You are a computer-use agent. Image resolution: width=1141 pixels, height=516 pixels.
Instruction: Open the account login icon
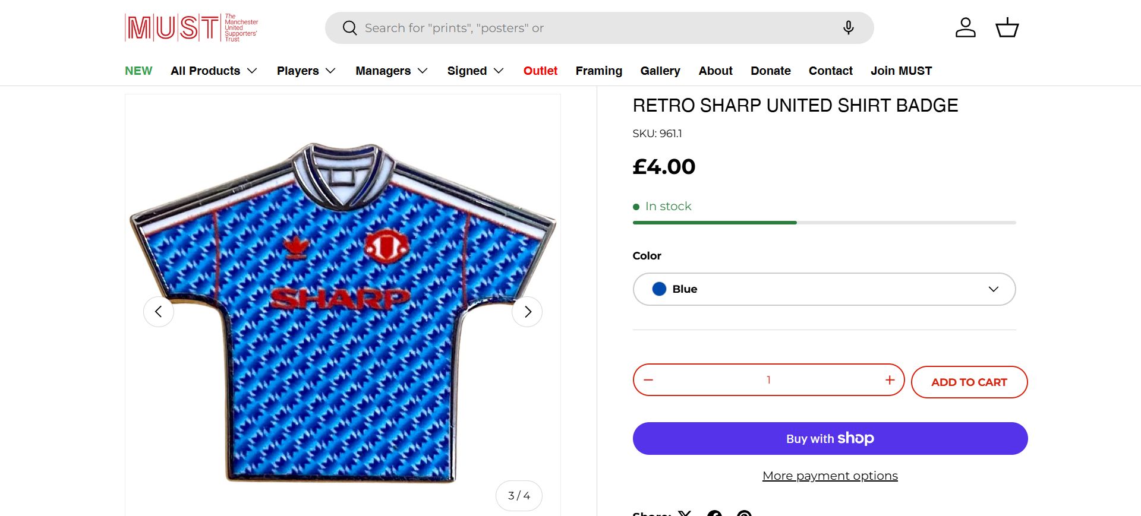tap(965, 28)
